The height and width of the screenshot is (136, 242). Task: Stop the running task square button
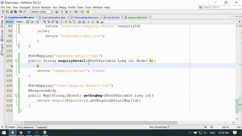click(x=206, y=127)
